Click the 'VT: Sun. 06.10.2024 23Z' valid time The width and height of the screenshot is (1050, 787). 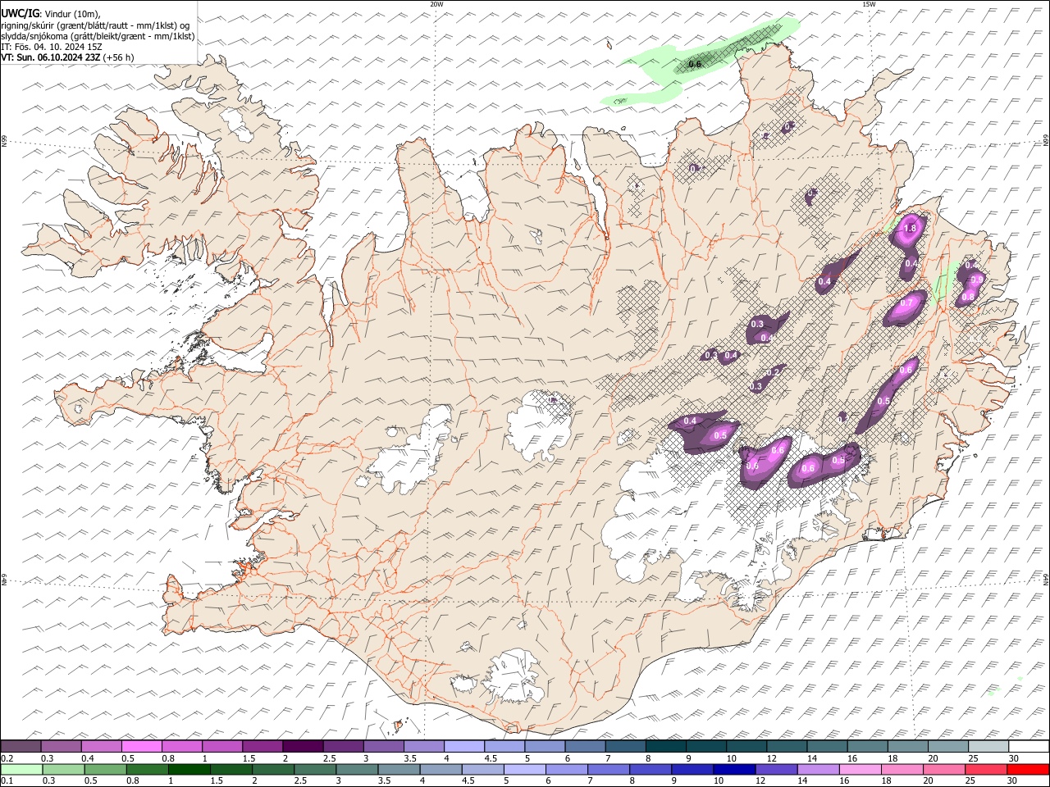[x=51, y=57]
